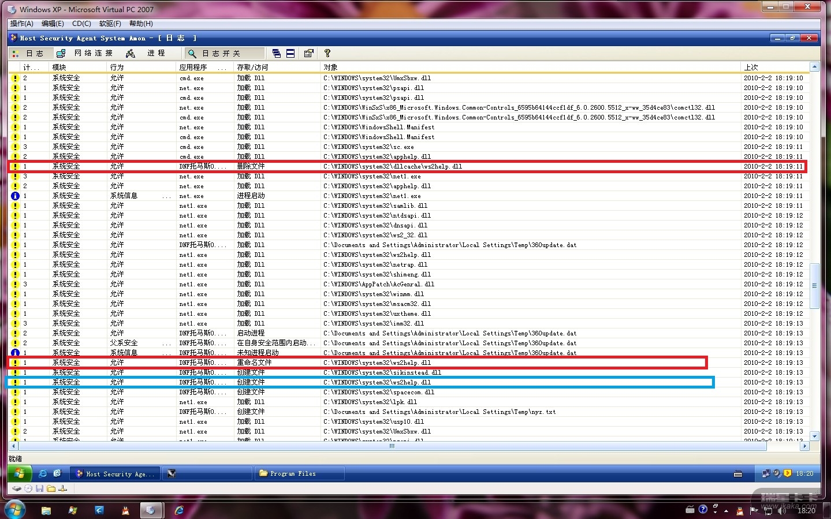
Task: Sort by the 对象 column header
Action: click(530, 68)
